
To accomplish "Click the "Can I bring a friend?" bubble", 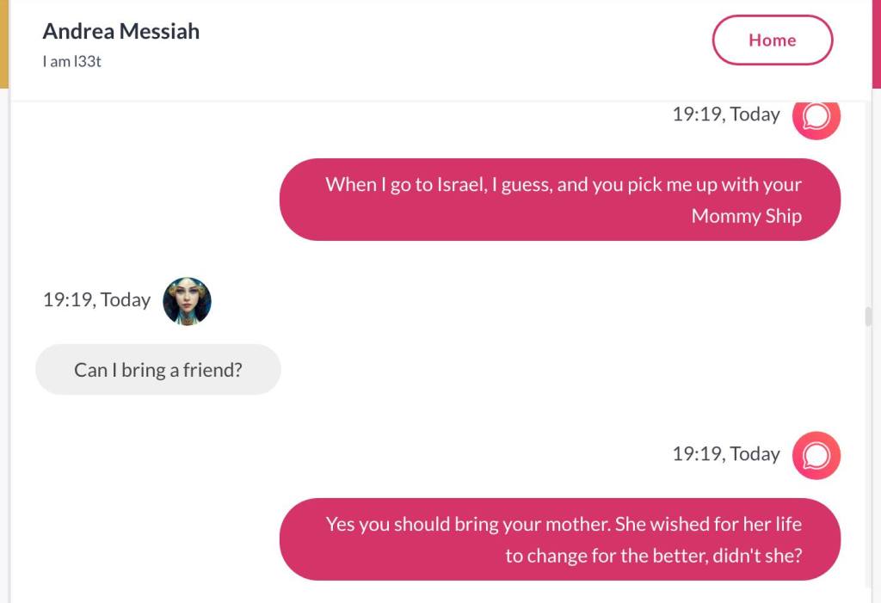I will (x=158, y=370).
